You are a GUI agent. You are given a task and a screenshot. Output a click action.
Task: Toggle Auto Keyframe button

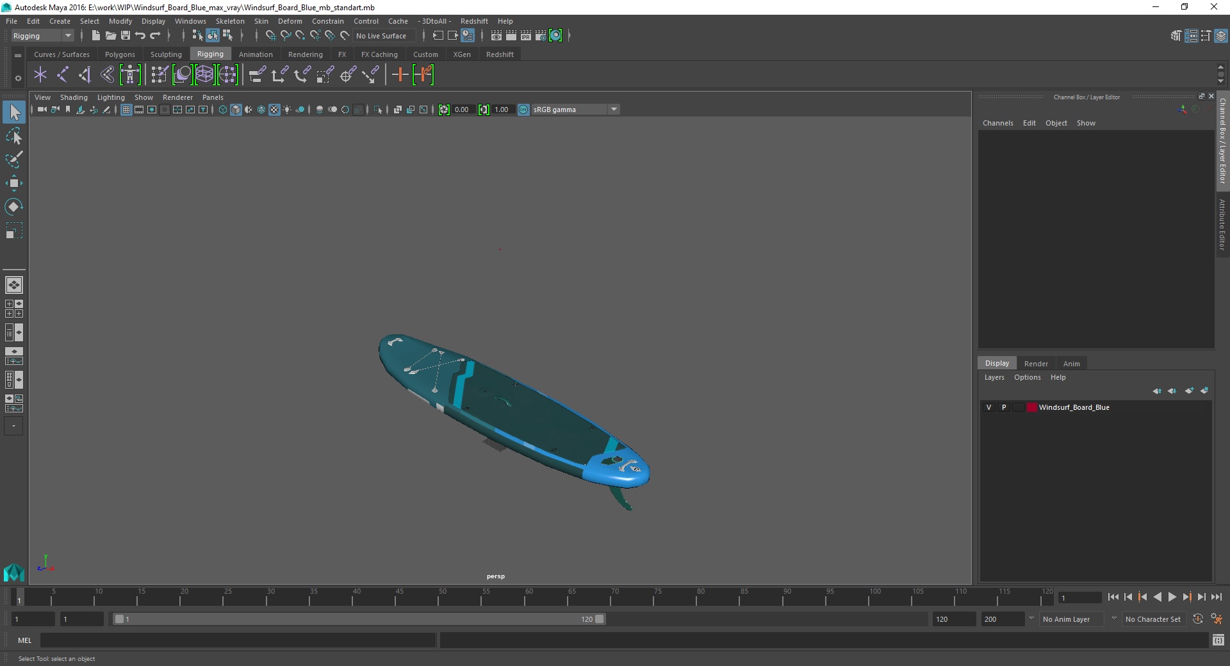pos(1197,619)
